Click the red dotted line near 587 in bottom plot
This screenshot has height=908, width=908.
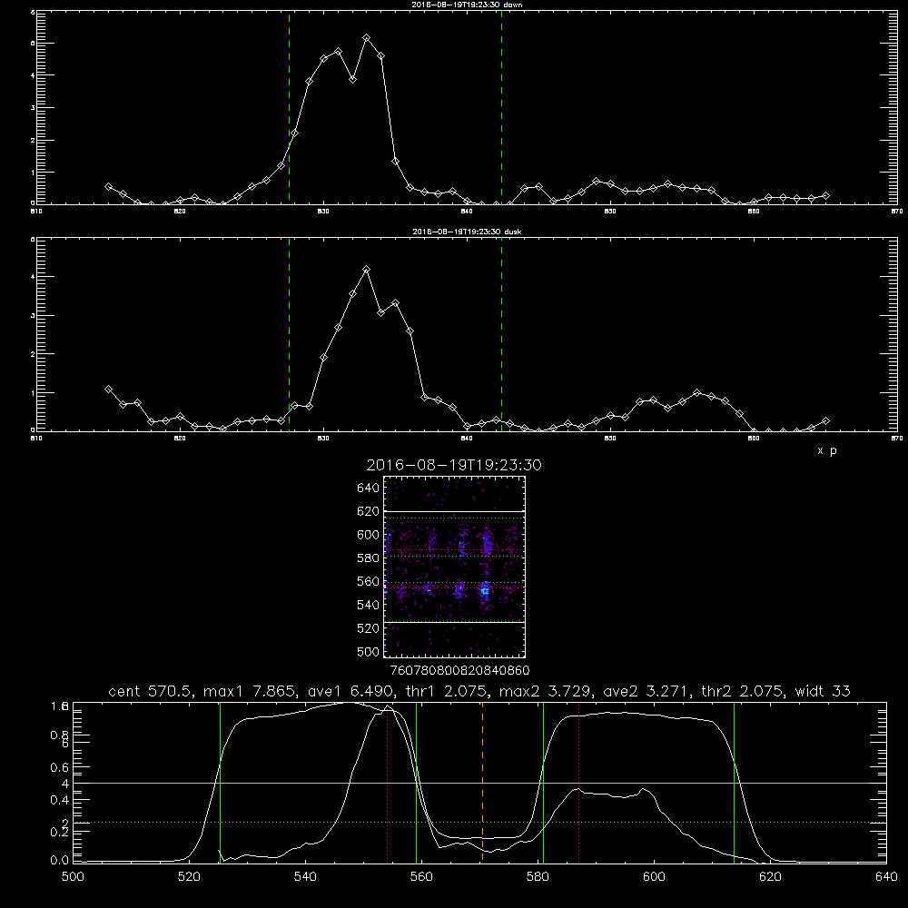[x=578, y=783]
